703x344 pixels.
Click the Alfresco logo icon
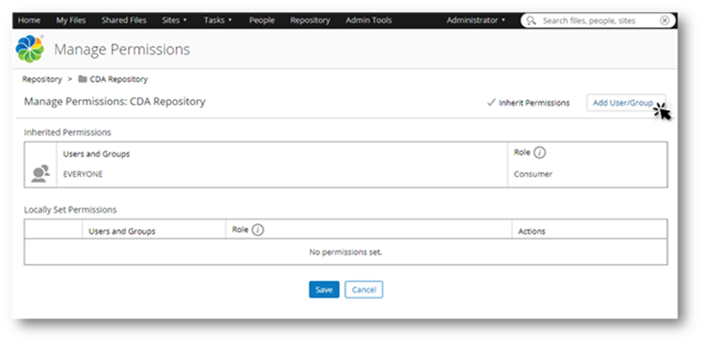pyautogui.click(x=30, y=50)
